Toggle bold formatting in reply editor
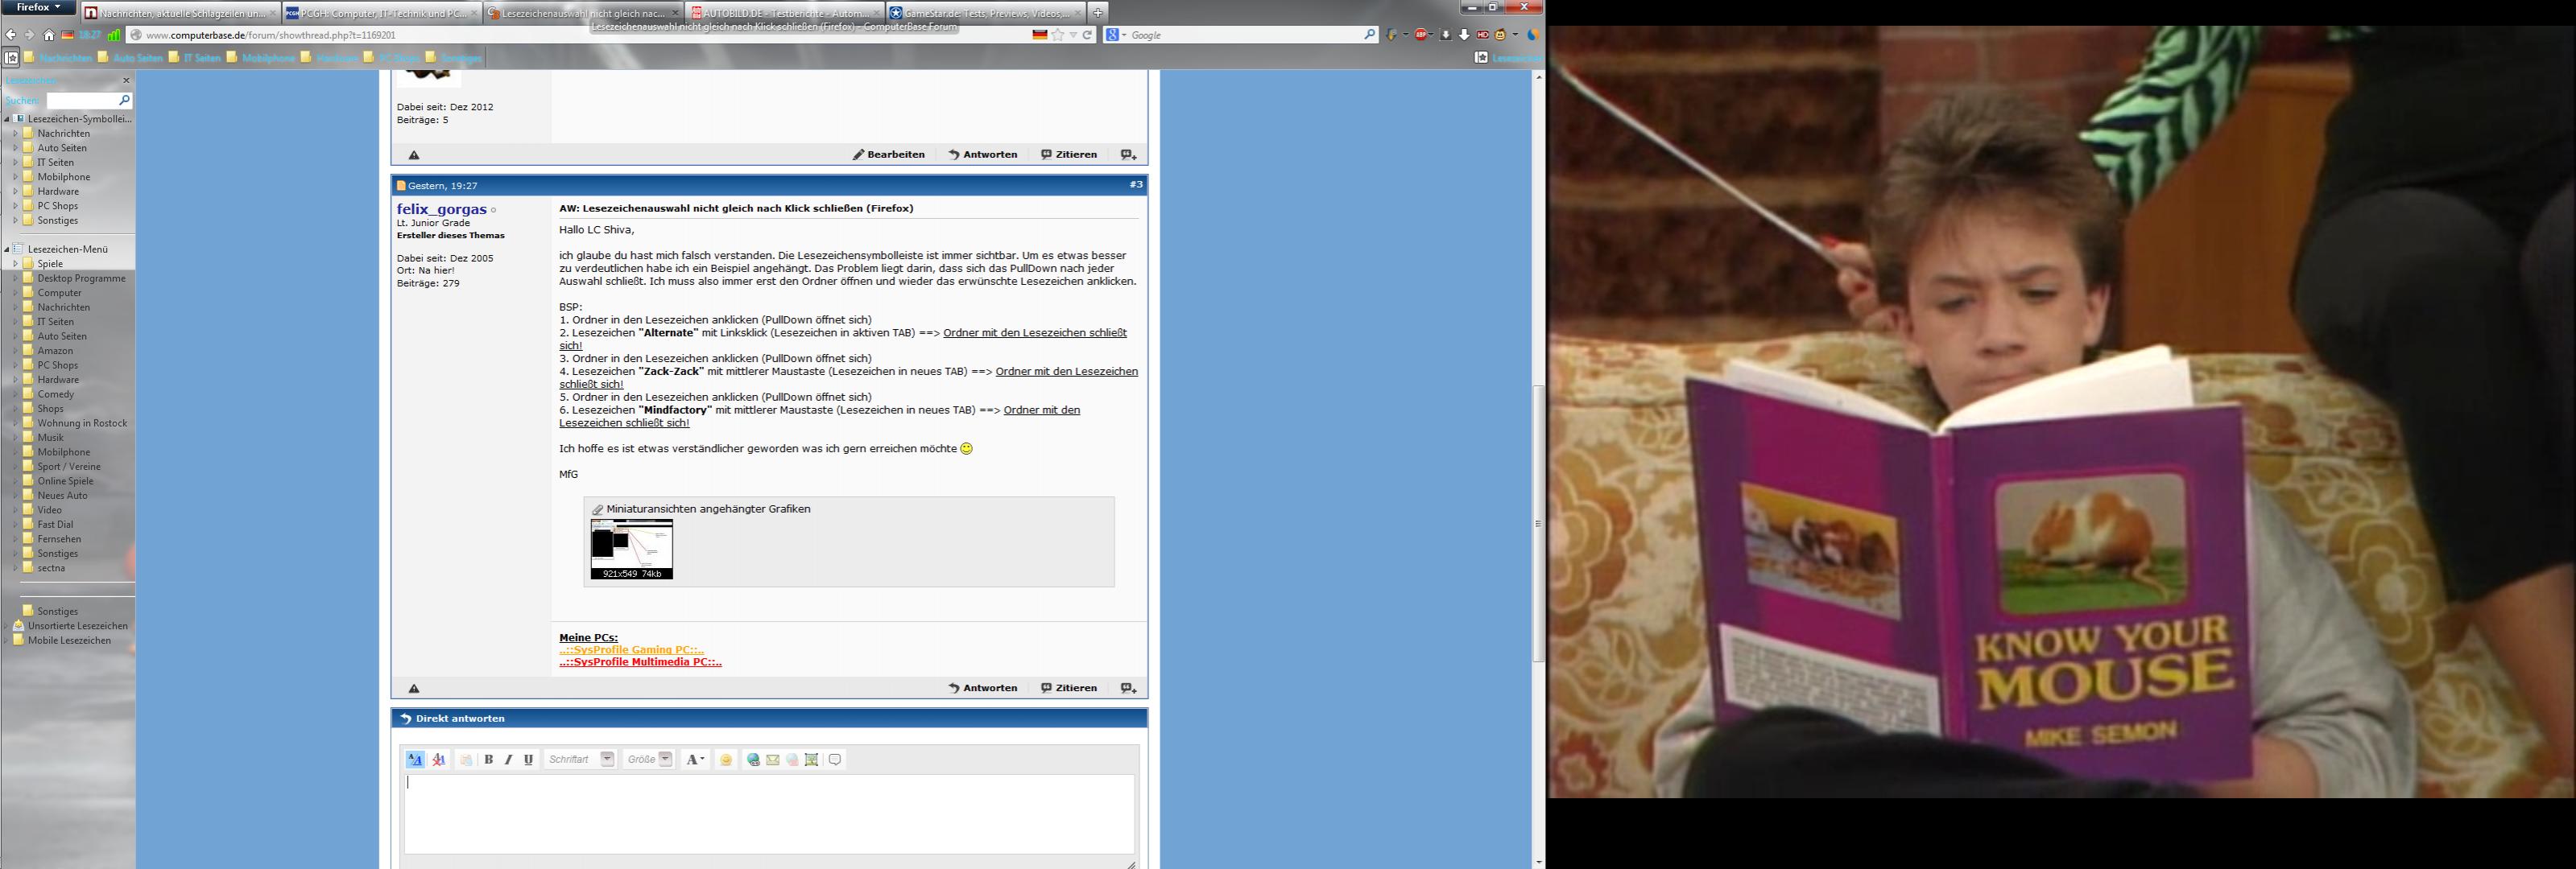The width and height of the screenshot is (2576, 869). tap(489, 759)
